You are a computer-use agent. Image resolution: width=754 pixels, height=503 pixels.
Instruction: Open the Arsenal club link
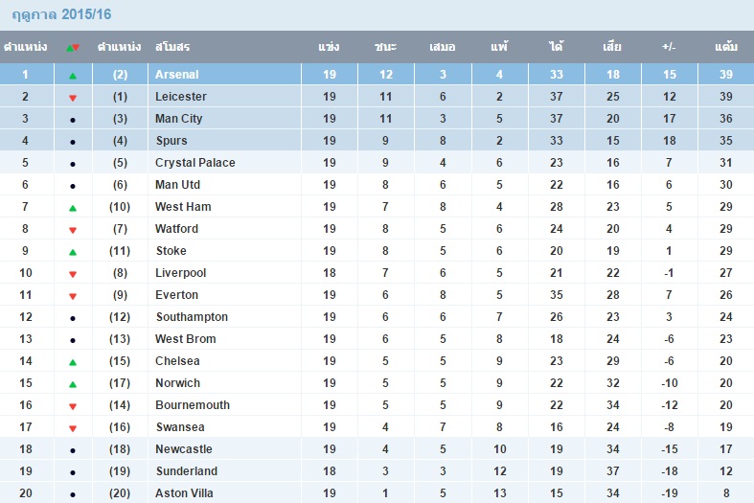(x=177, y=75)
